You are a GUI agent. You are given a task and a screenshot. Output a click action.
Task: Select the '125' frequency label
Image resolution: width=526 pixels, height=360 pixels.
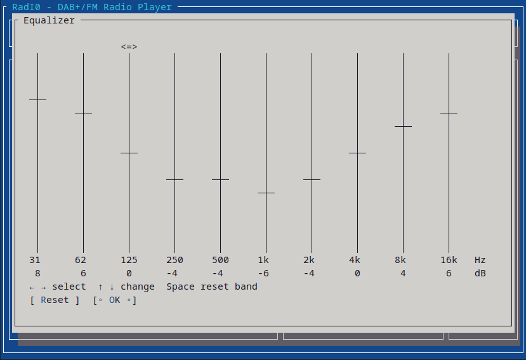[x=129, y=260]
